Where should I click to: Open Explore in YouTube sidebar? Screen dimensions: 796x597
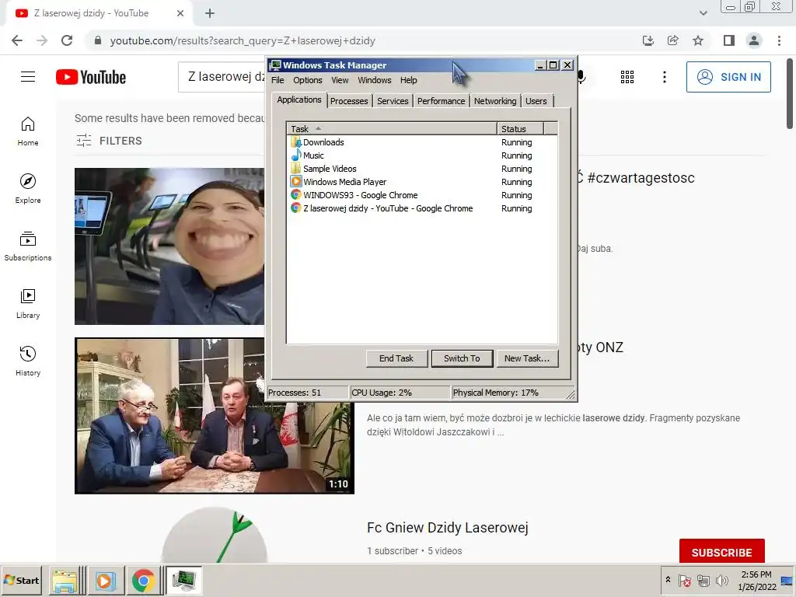tap(28, 189)
